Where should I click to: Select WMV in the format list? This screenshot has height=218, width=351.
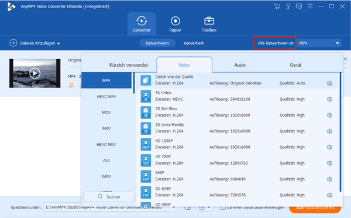pyautogui.click(x=106, y=176)
